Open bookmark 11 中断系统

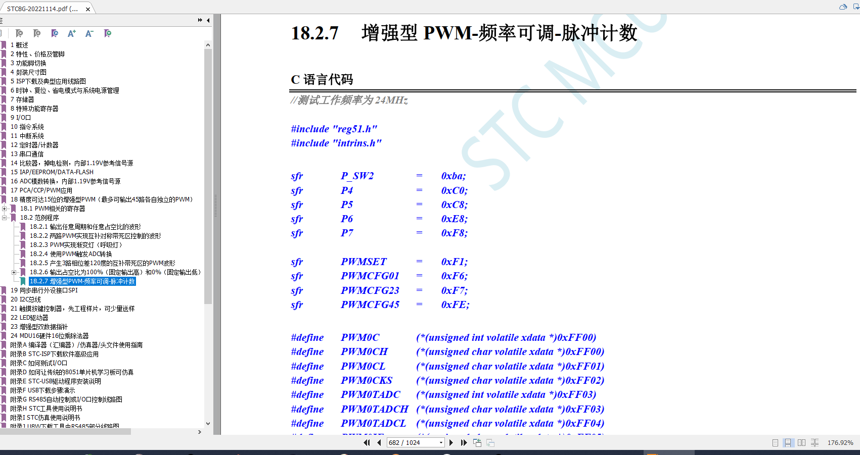(x=27, y=136)
